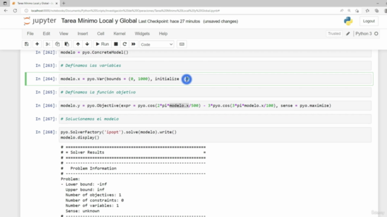Click the Solver Results output heading
The image size is (387, 217).
pyautogui.click(x=87, y=153)
